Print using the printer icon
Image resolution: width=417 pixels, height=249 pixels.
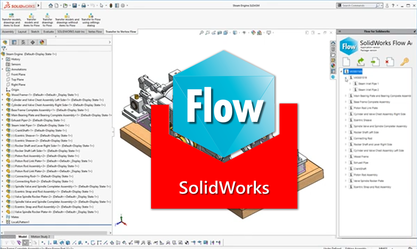(84, 5)
